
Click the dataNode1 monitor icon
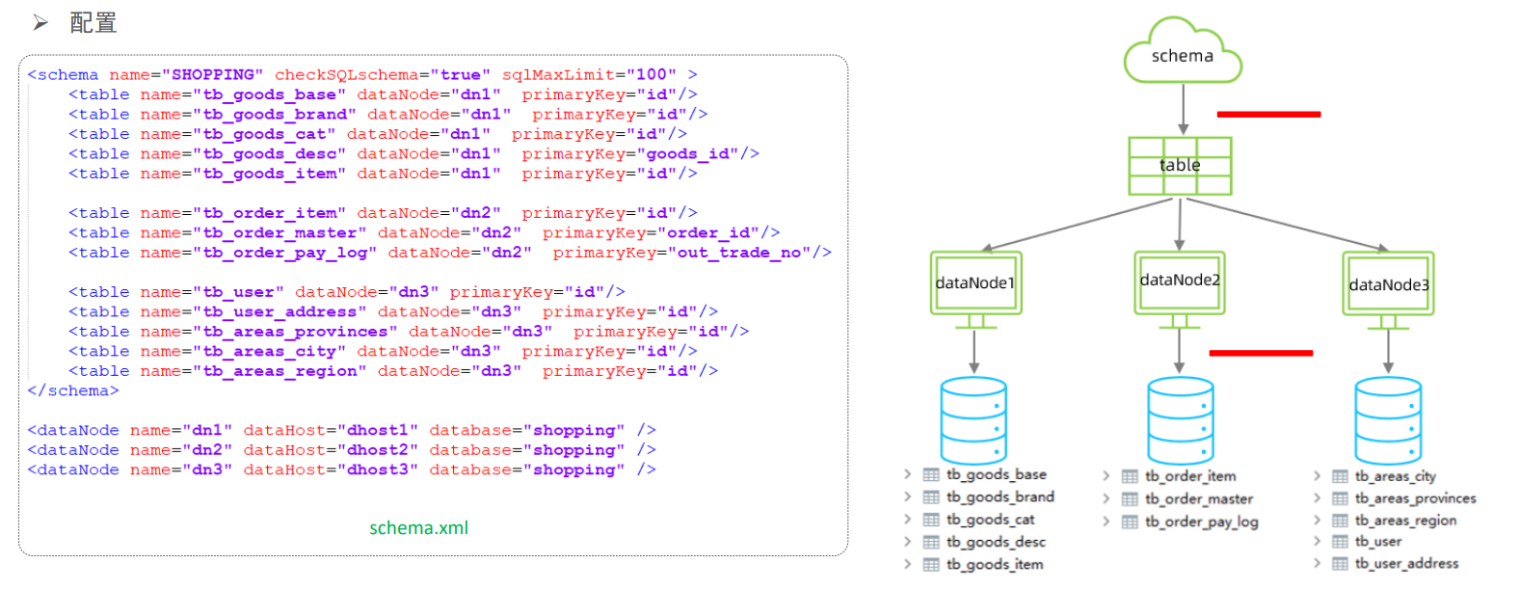pos(975,289)
